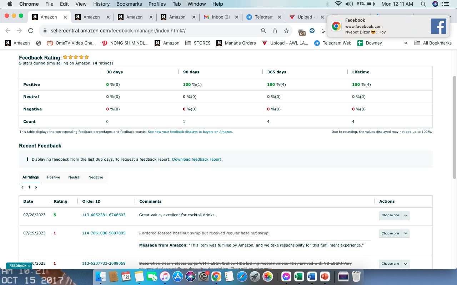Go back with the browser back arrow
Viewport: 457px width, 285px height.
click(8, 31)
